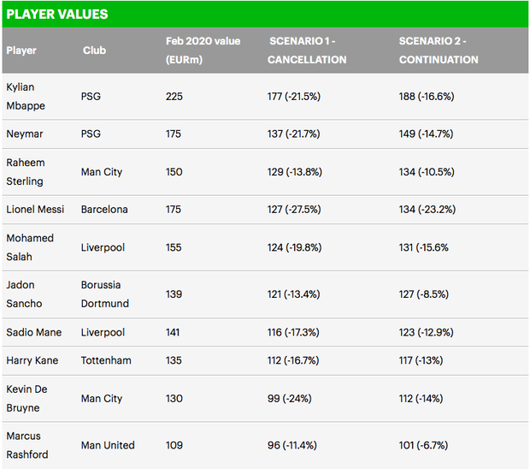The width and height of the screenshot is (530, 469).
Task: Click Neymar's name in the table
Action: (26, 134)
